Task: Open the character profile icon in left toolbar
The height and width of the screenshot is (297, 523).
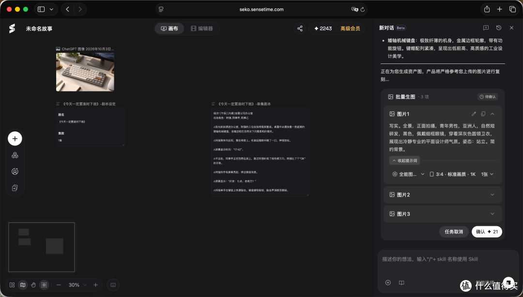Action: [15, 172]
